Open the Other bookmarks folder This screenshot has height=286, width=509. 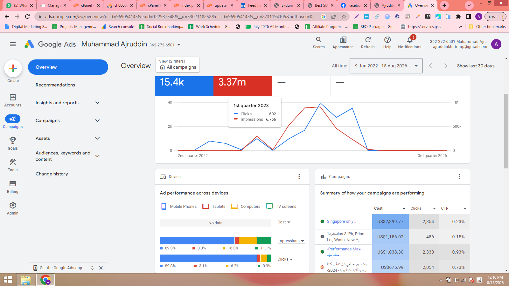[x=487, y=27]
